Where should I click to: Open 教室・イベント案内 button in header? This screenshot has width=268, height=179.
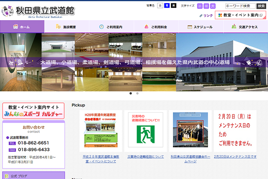point(240,15)
